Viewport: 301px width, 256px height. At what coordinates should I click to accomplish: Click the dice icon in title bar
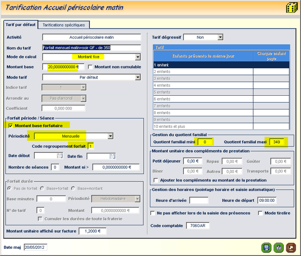(291, 8)
